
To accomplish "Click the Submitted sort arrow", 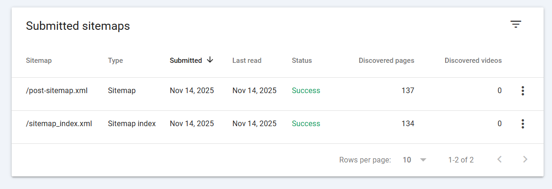I will 210,60.
